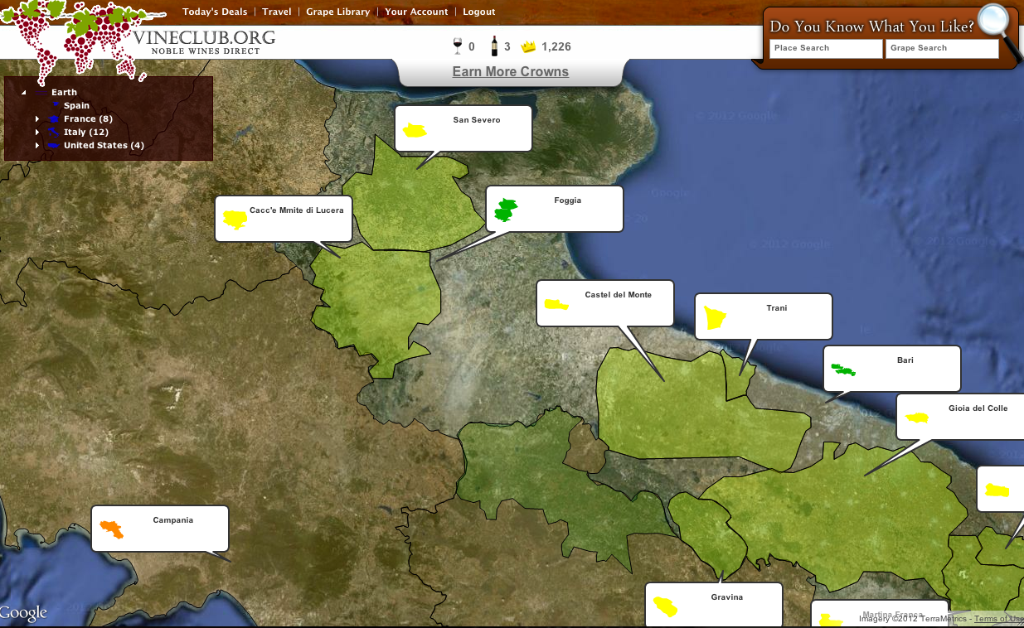Open Today's Deals menu item

point(215,12)
